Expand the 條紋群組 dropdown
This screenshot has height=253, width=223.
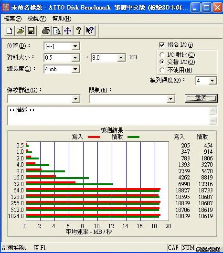click(x=76, y=99)
